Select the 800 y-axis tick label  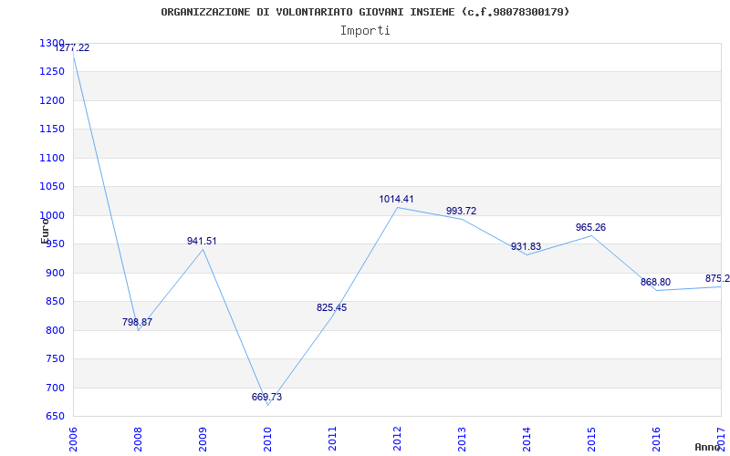[55, 330]
